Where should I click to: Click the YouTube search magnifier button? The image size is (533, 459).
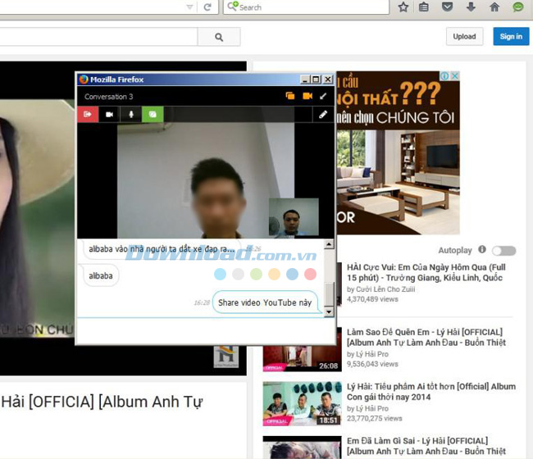[x=219, y=37]
